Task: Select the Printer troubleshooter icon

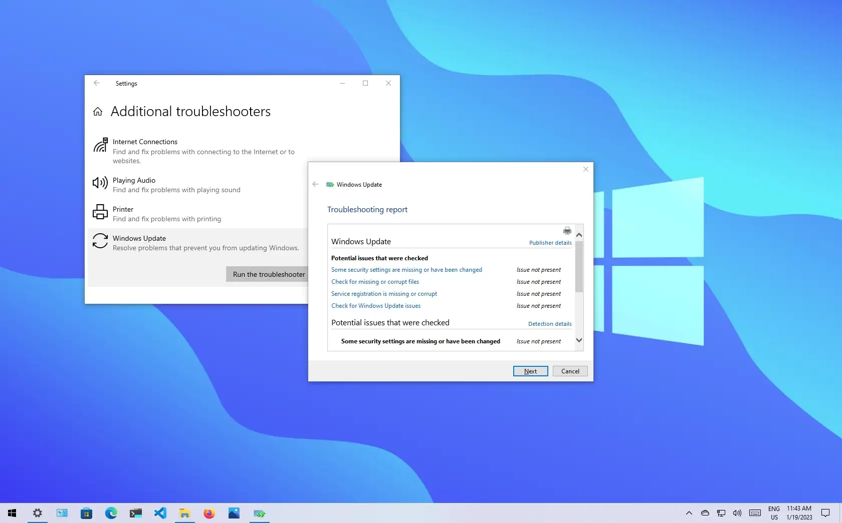Action: click(100, 212)
